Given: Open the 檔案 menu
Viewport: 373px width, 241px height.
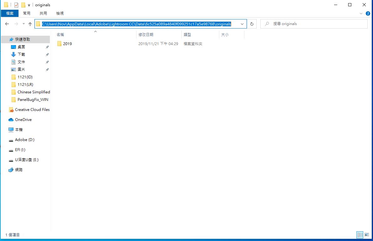Looking at the screenshot, I should 9,13.
